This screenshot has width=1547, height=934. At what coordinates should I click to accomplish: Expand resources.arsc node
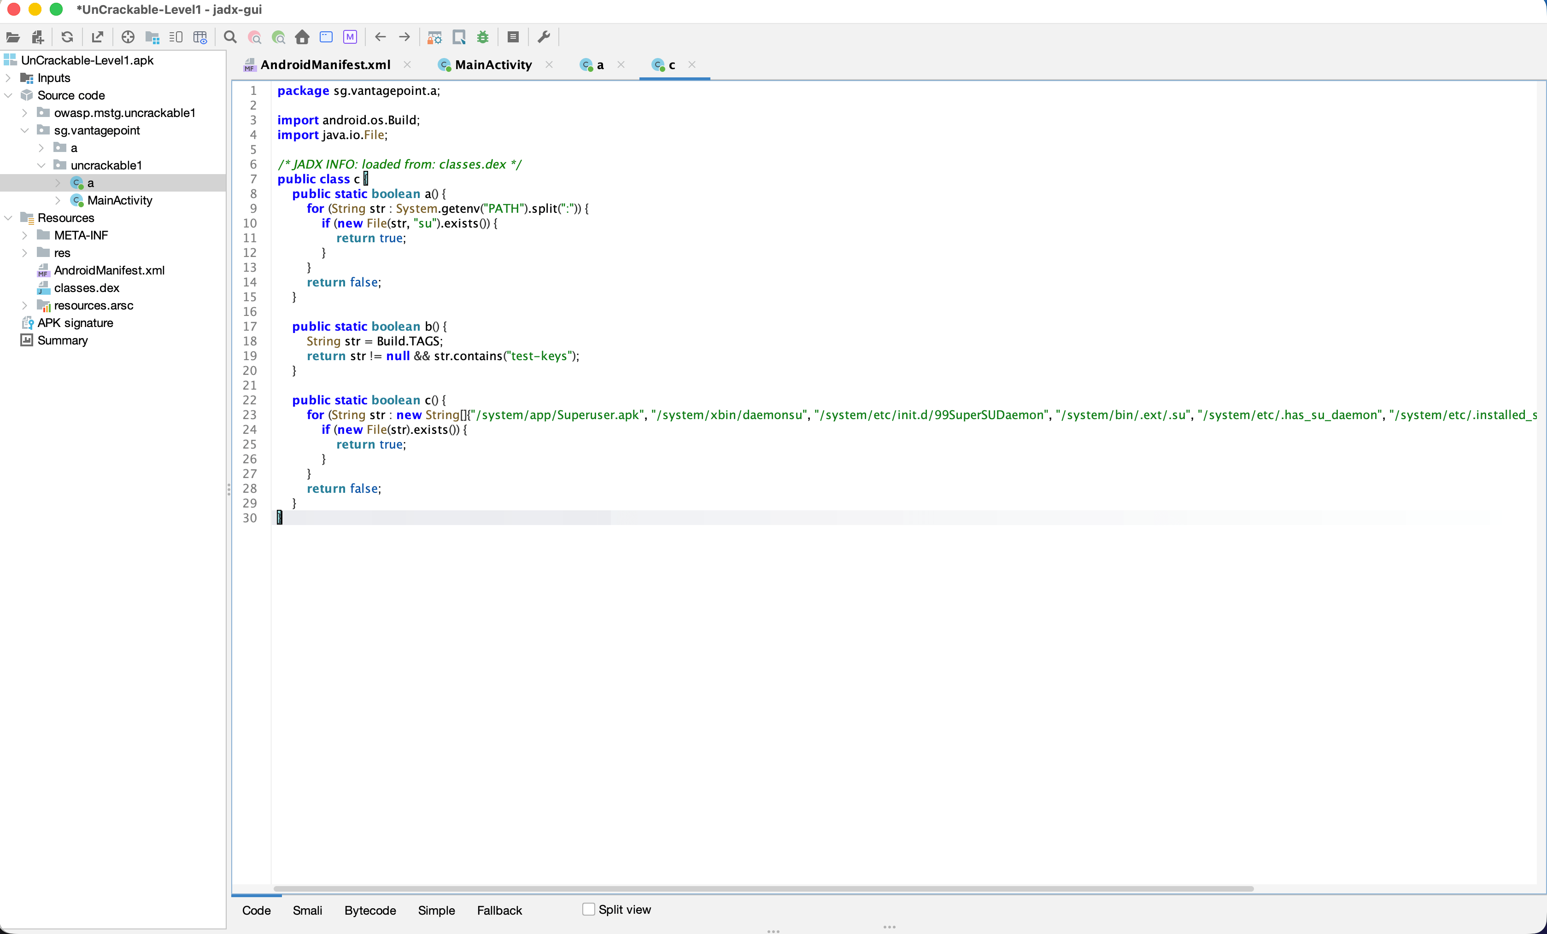coord(24,306)
